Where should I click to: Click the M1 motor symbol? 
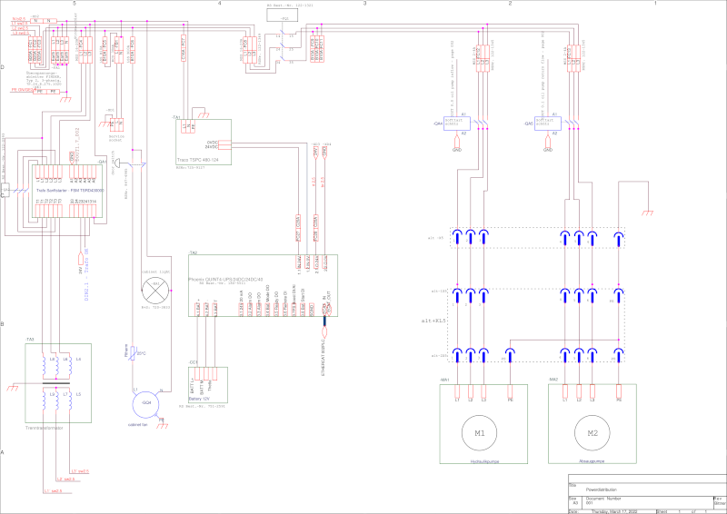[478, 432]
